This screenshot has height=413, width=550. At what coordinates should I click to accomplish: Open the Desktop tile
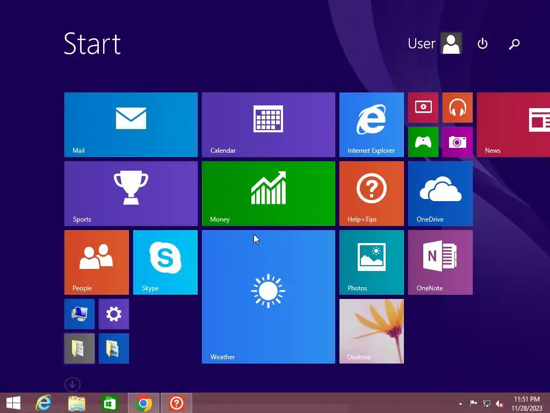click(372, 331)
